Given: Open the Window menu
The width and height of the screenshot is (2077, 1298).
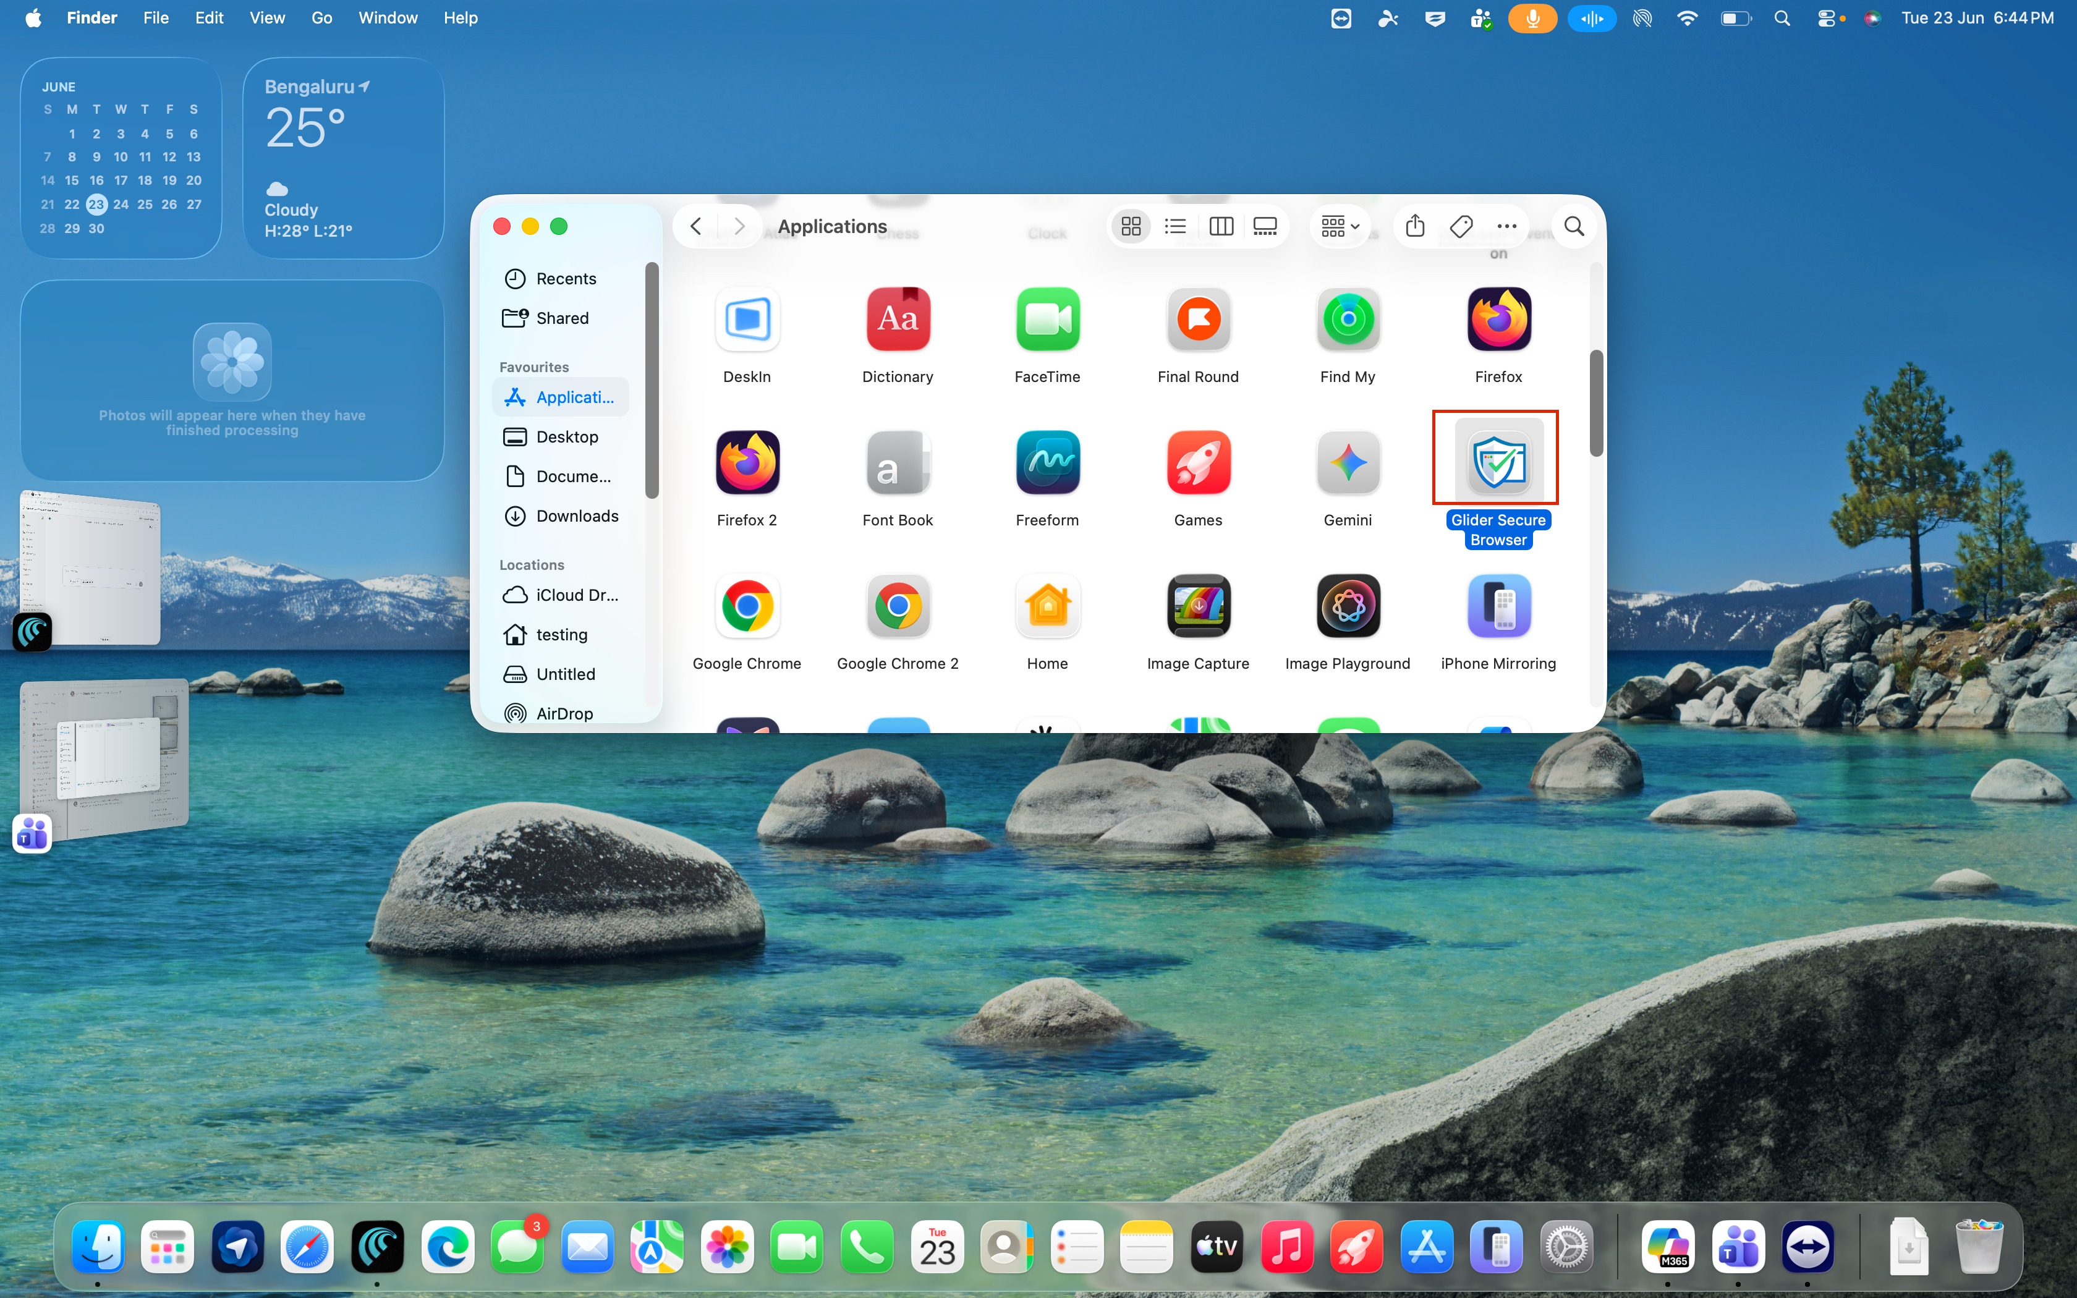Looking at the screenshot, I should (x=388, y=18).
